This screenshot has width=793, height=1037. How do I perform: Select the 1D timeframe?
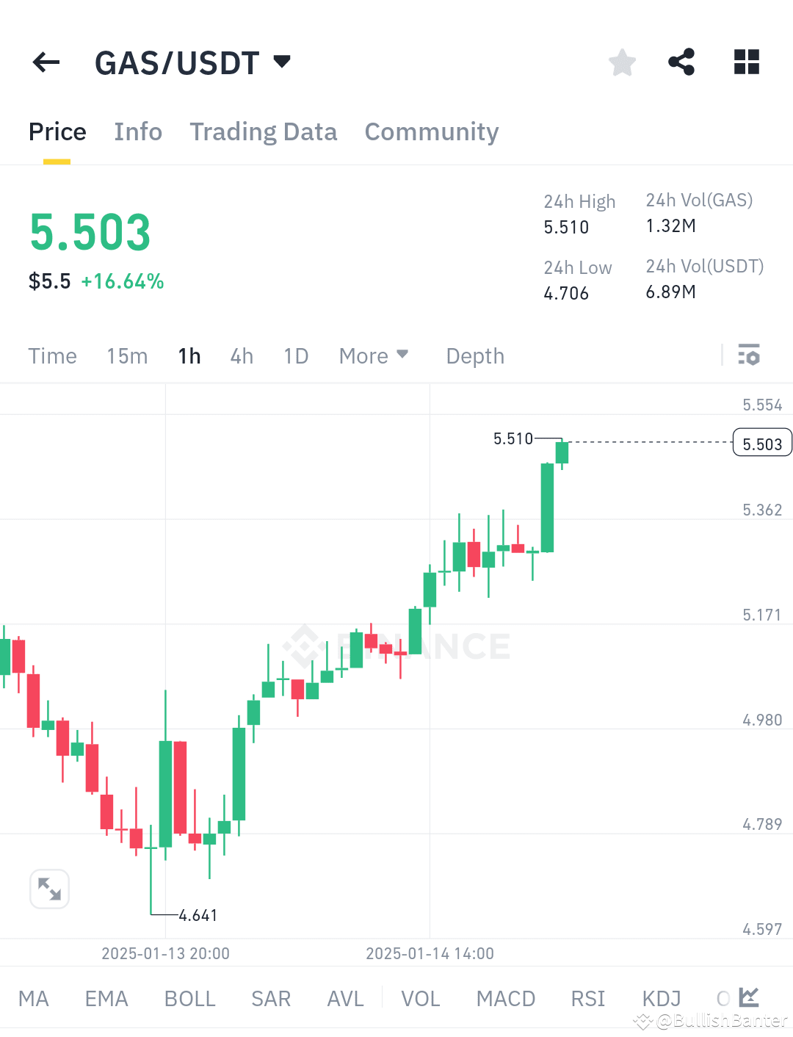coord(295,355)
